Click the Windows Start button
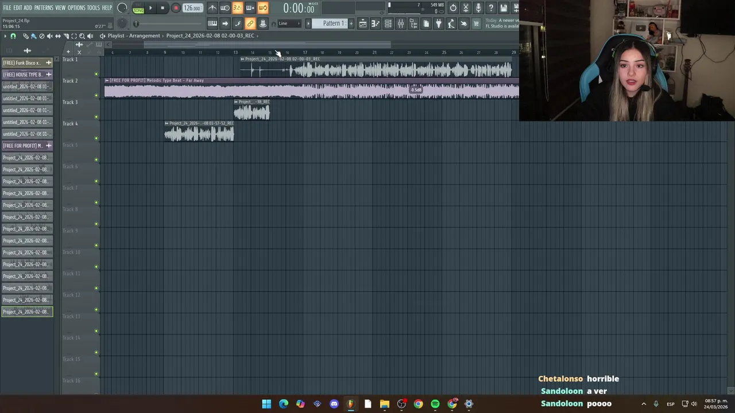Viewport: 735px width, 413px height. click(x=266, y=404)
